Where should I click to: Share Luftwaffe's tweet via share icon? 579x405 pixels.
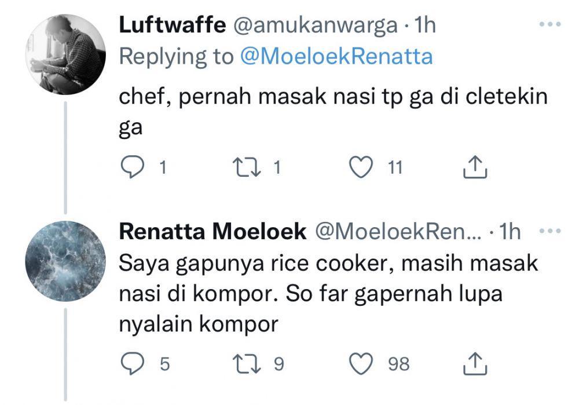click(x=475, y=167)
